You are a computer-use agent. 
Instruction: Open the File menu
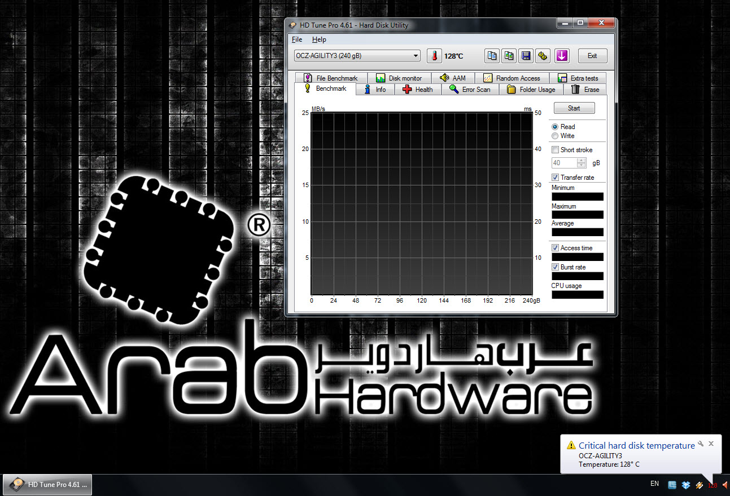[297, 39]
